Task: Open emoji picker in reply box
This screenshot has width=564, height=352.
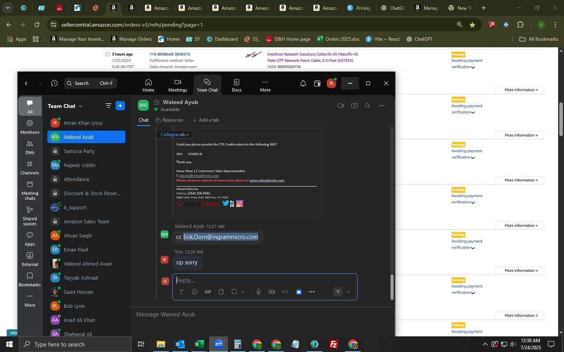Action: 195,292
